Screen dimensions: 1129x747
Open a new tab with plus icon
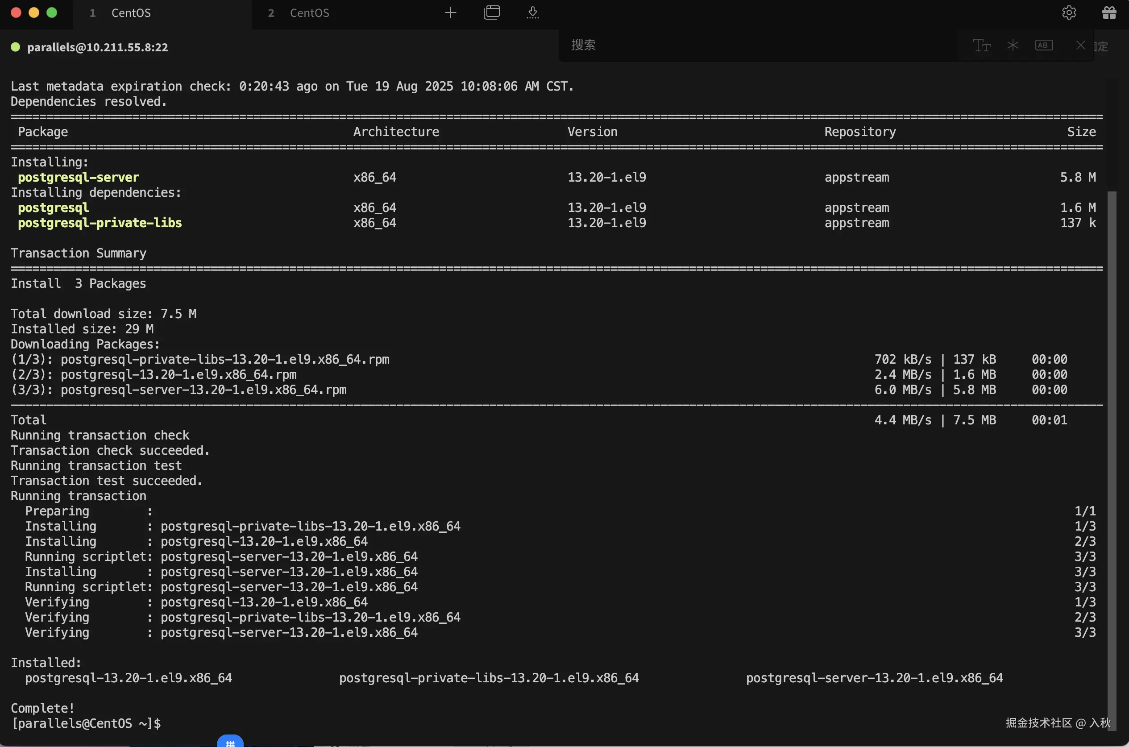[x=450, y=13]
